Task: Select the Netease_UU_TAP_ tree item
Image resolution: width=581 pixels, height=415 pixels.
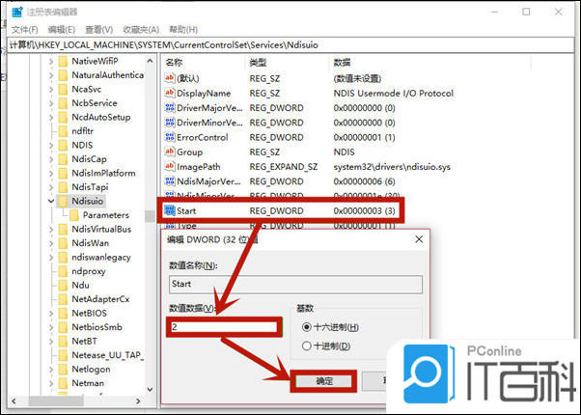Action: [x=107, y=355]
